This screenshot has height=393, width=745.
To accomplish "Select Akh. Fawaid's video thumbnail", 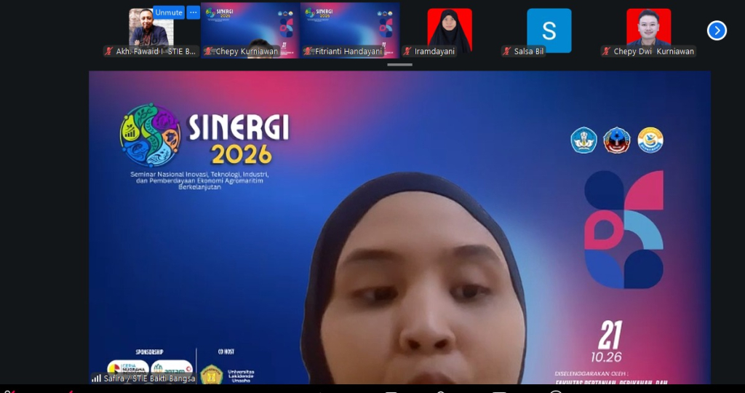I will [151, 31].
